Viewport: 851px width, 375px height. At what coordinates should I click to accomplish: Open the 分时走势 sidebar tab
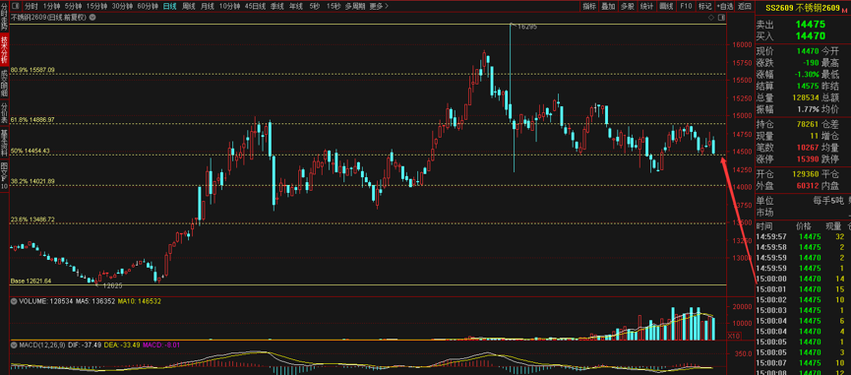[4, 17]
